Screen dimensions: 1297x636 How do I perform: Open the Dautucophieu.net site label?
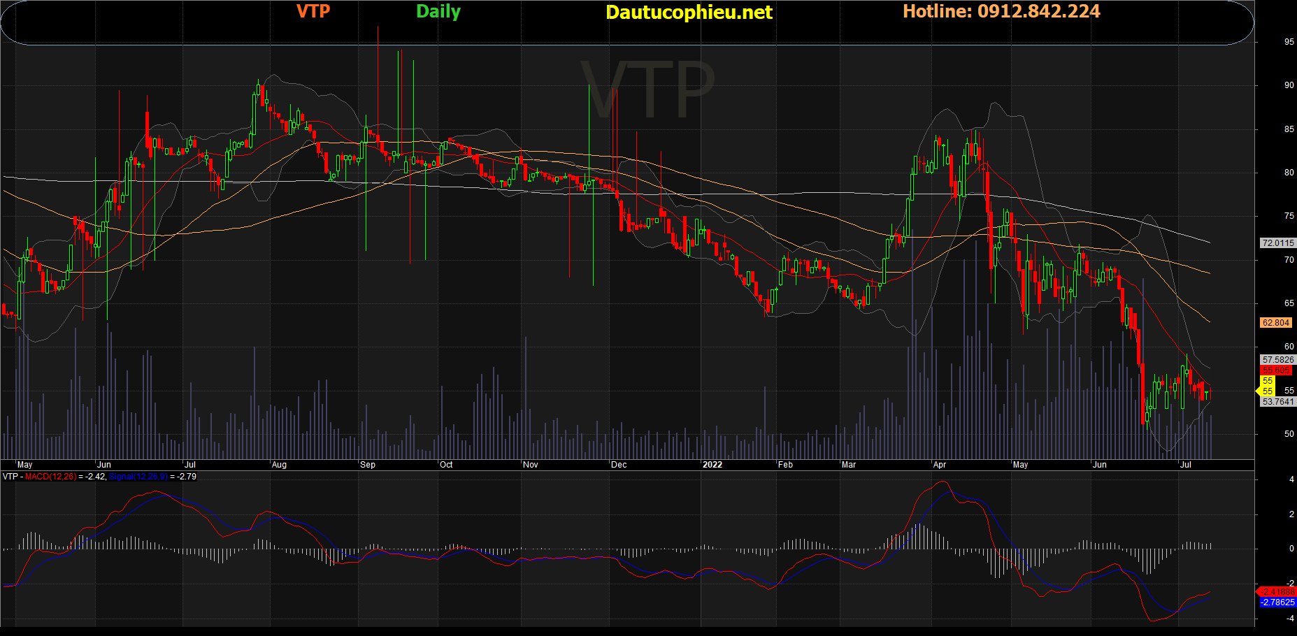pos(689,12)
